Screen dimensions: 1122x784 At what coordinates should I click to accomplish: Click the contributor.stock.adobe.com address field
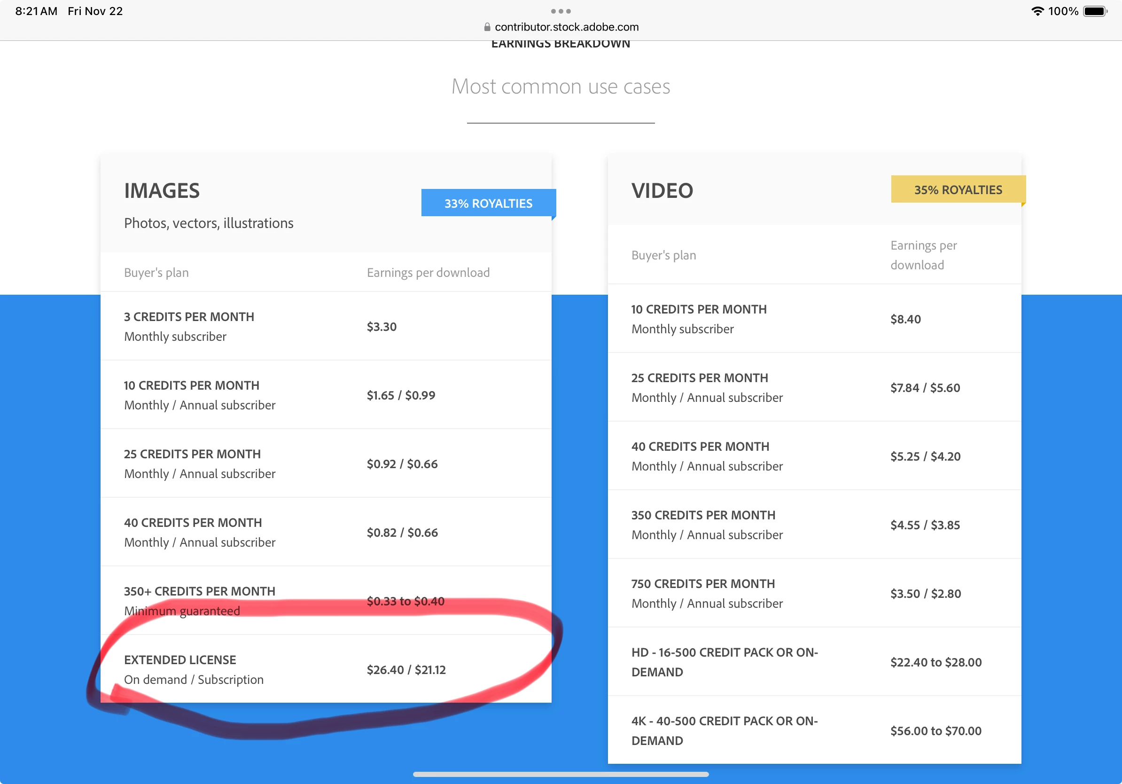pos(566,27)
